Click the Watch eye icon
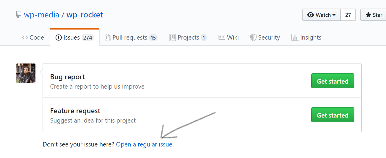386x158 pixels. pyautogui.click(x=311, y=15)
